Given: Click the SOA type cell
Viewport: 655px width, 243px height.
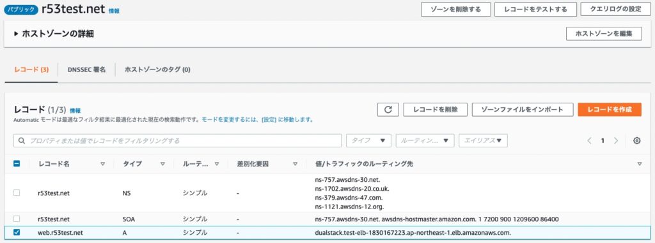Looking at the screenshot, I should [129, 219].
